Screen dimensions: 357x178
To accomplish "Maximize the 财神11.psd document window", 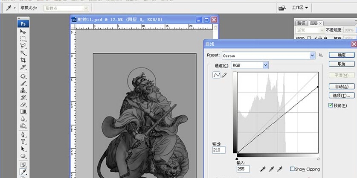I will coord(206,20).
